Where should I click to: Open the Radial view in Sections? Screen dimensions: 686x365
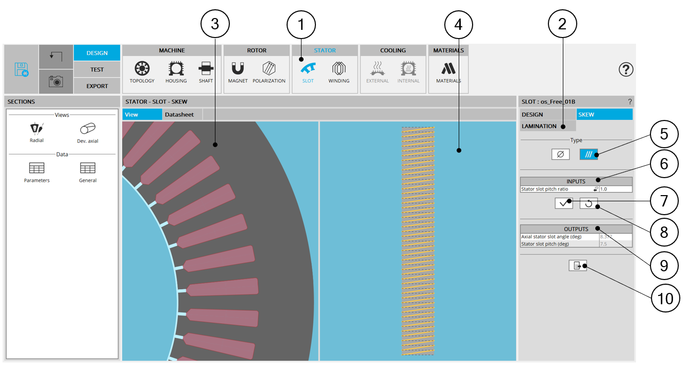[37, 131]
